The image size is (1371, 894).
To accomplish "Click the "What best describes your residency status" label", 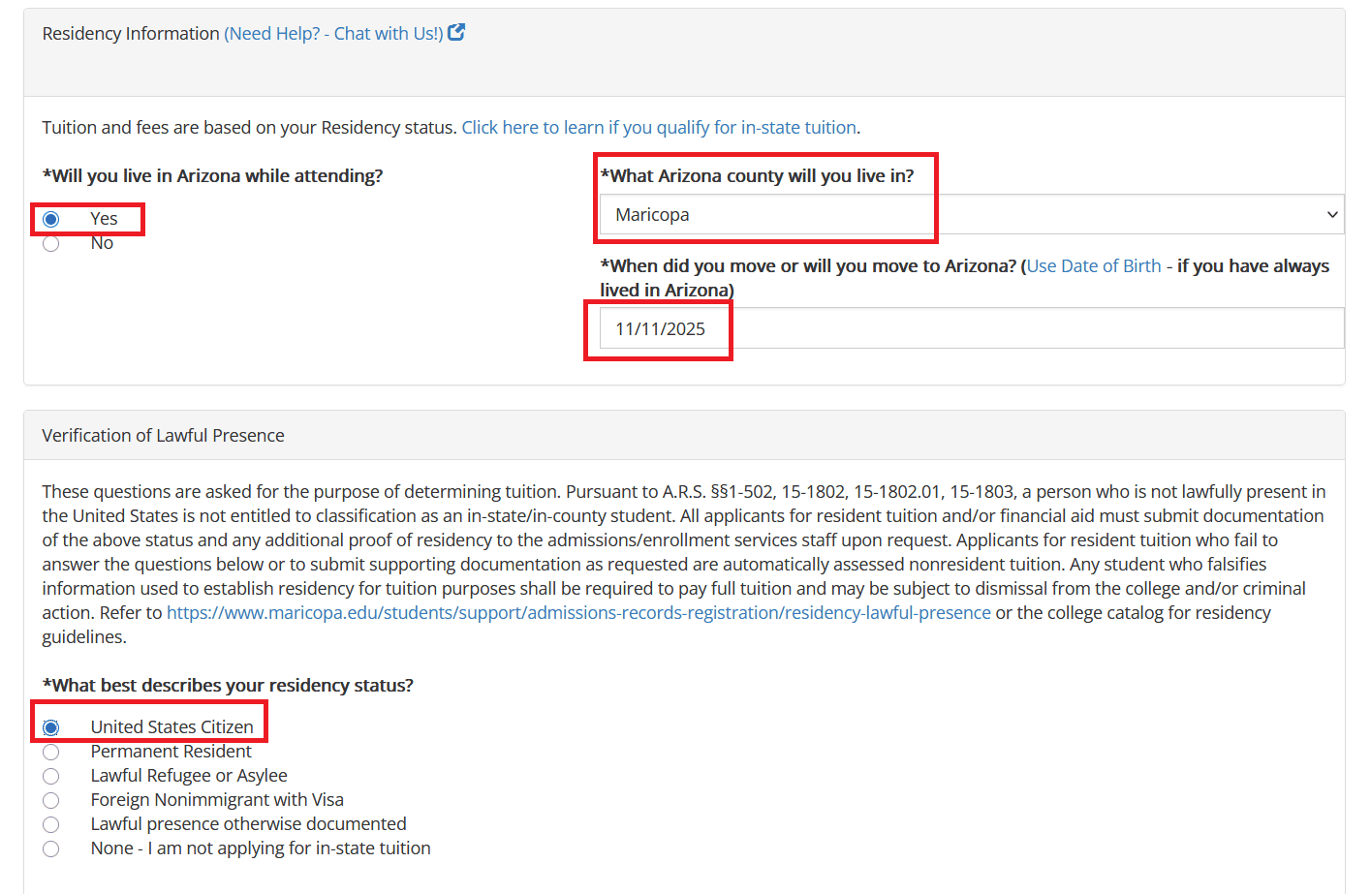I will pos(228,686).
